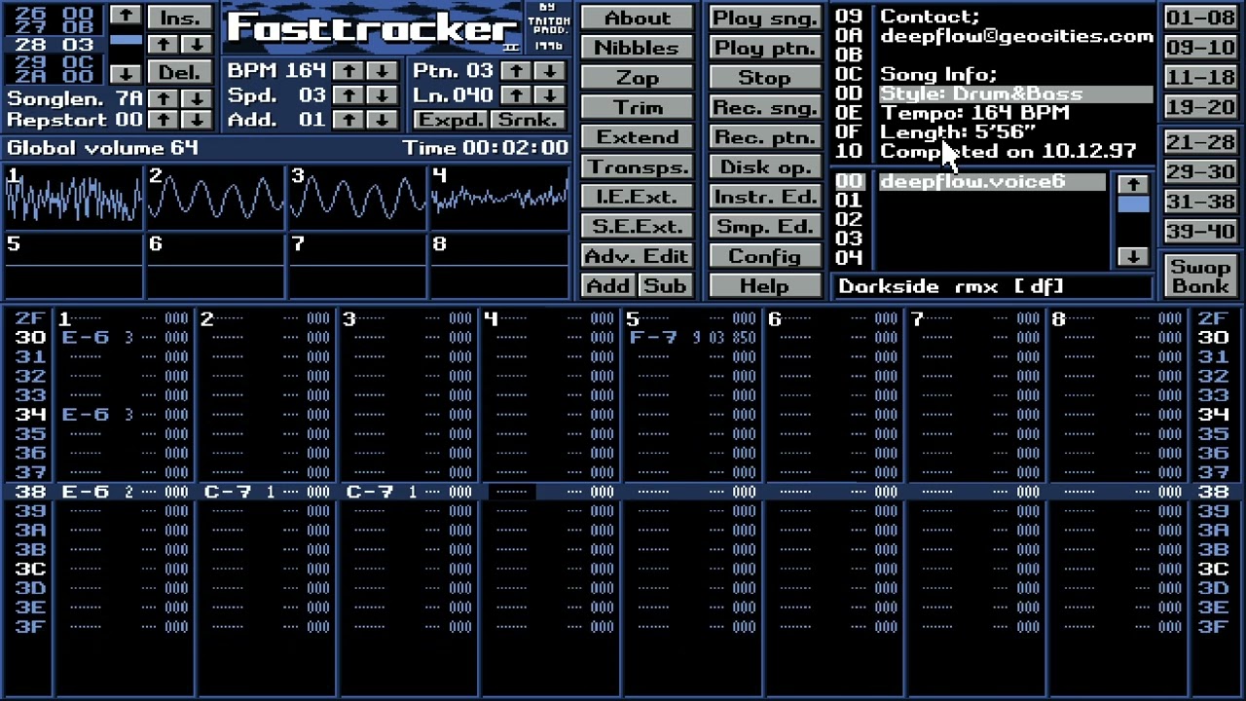Open the Config screen
The image size is (1246, 701).
[x=764, y=256]
